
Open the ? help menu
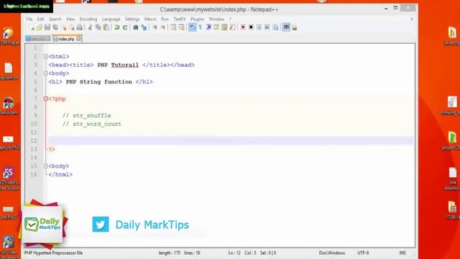coord(230,19)
